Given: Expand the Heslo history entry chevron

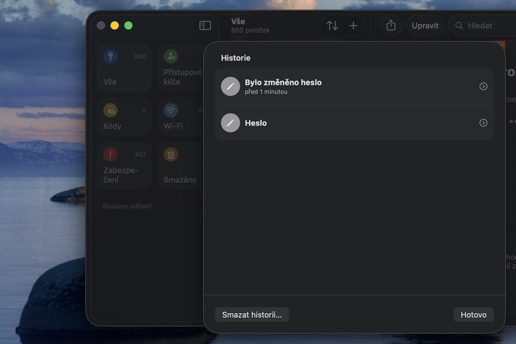Looking at the screenshot, I should (483, 123).
